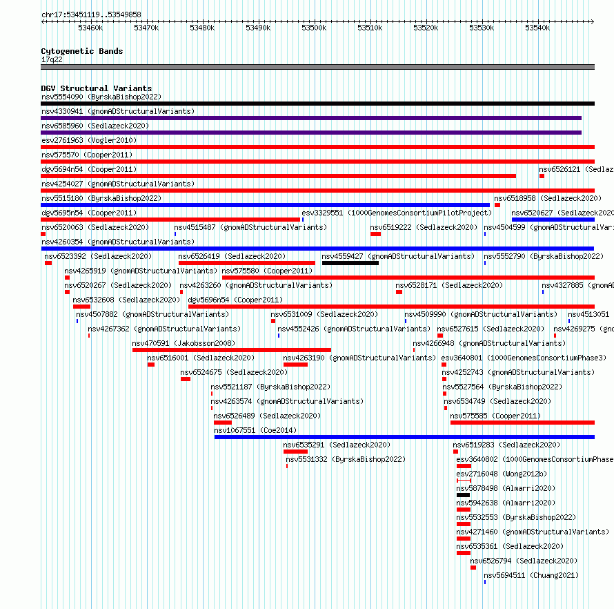Image resolution: width=614 pixels, height=609 pixels.
Task: Open nsv4254027 (gnomADStructuralVariants) label
Action: pos(118,184)
